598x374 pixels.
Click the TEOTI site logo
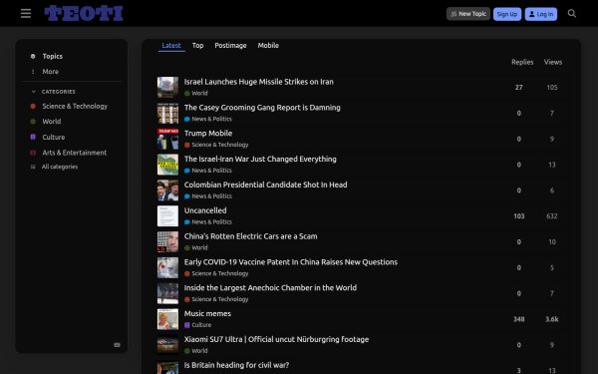click(x=84, y=13)
